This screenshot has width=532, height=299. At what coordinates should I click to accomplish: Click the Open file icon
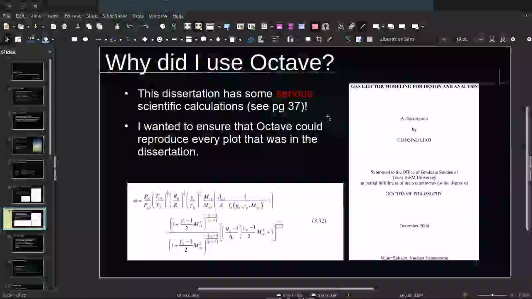pos(21,27)
